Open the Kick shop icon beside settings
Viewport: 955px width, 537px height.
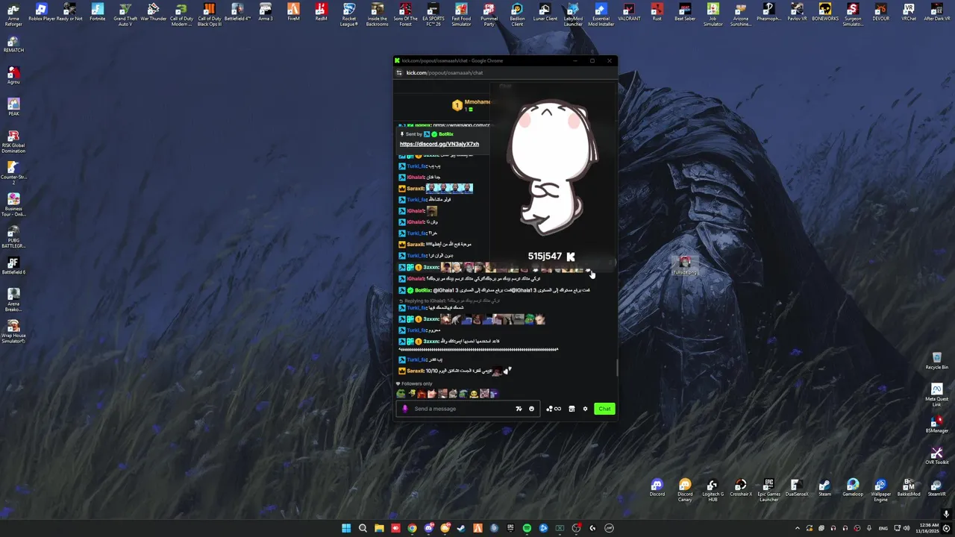pos(572,409)
